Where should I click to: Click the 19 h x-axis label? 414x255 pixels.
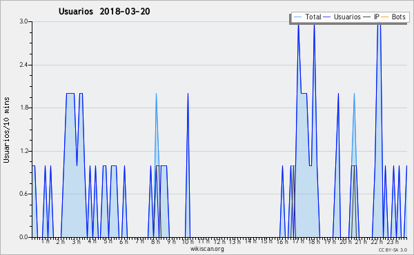pyautogui.click(x=330, y=242)
